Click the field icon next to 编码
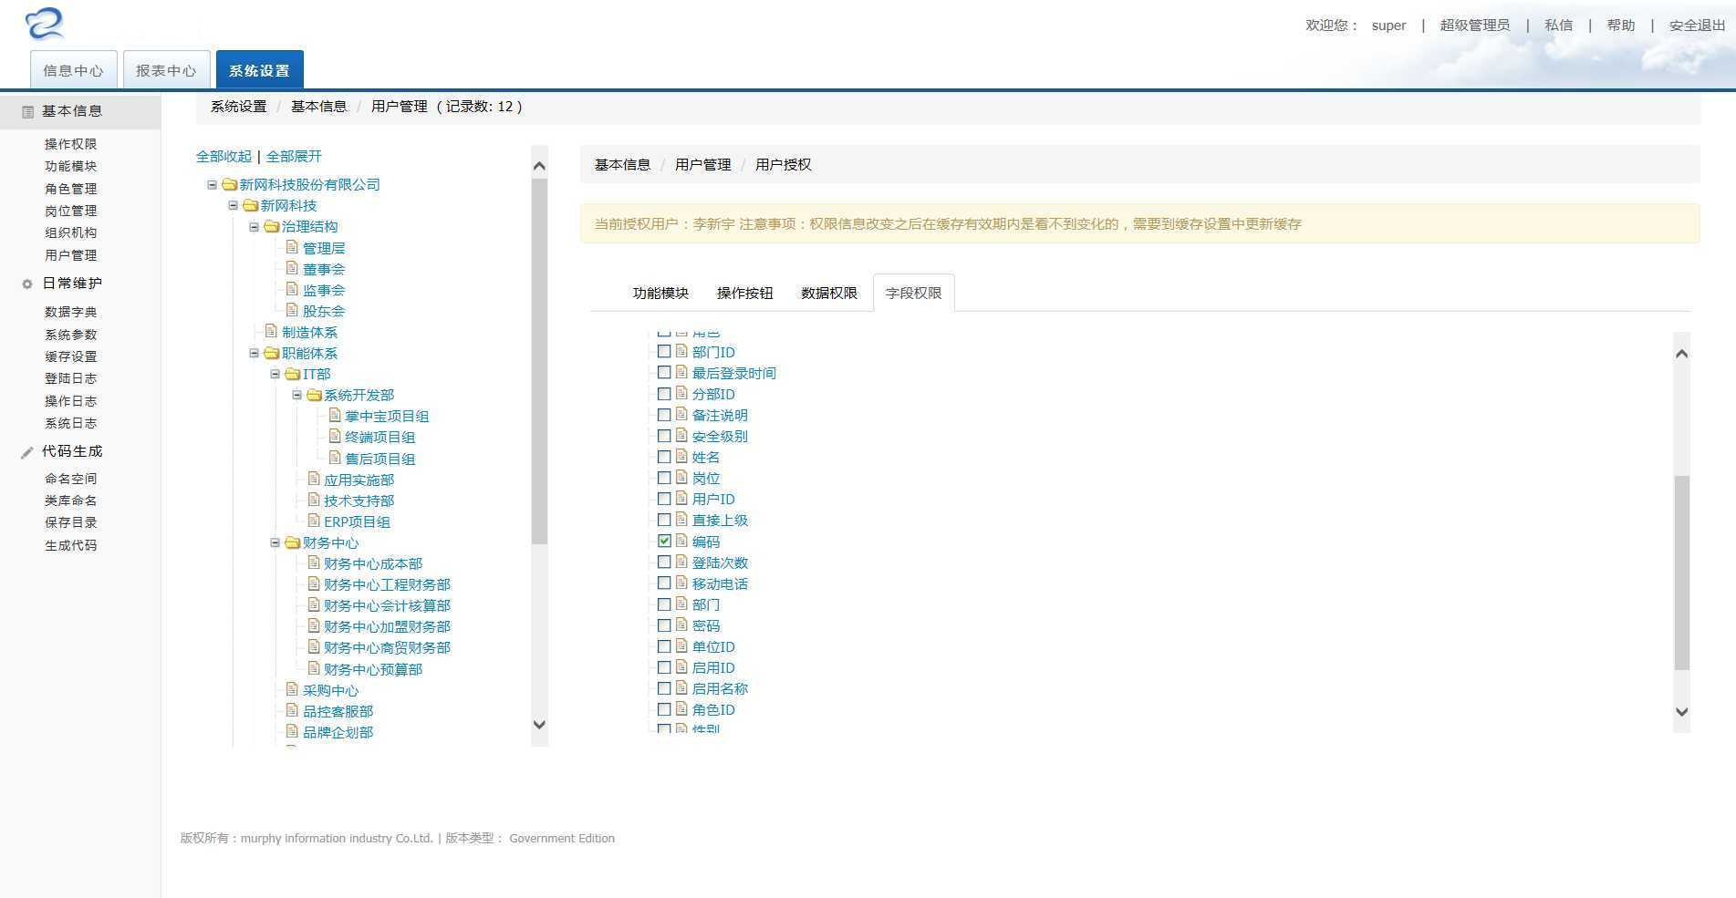 pyautogui.click(x=681, y=541)
